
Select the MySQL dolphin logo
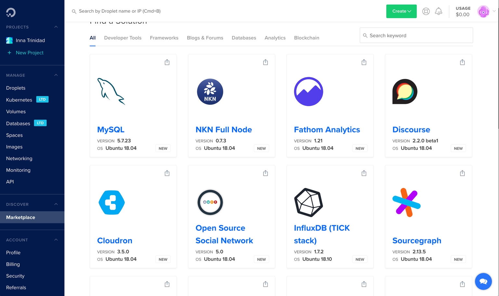tap(111, 92)
